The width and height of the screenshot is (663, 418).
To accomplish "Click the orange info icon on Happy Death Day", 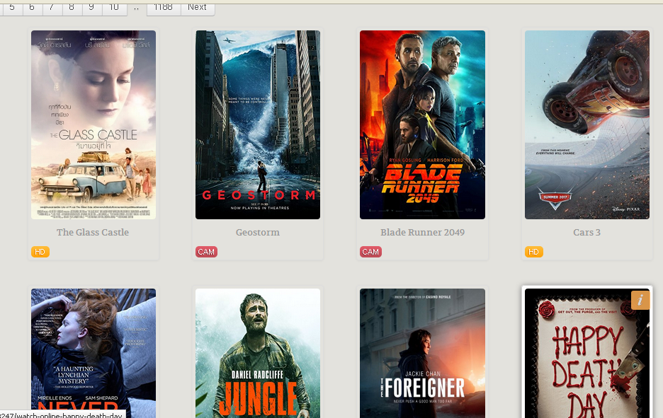I will (x=640, y=300).
